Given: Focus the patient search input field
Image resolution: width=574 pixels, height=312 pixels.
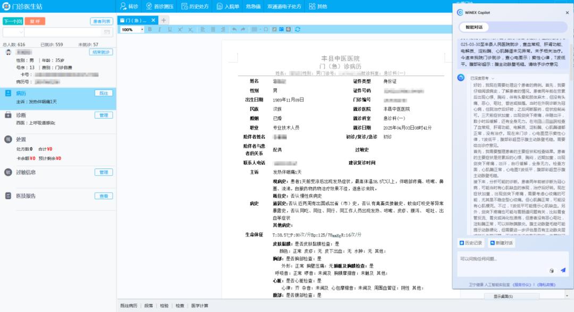Looking at the screenshot, I should tap(63, 32).
